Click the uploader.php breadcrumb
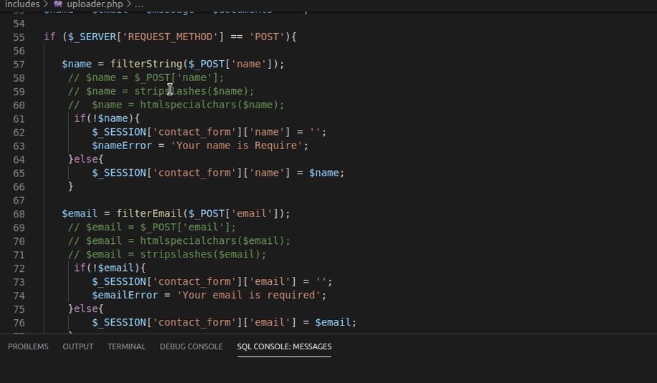The width and height of the screenshot is (657, 383). coord(95,4)
